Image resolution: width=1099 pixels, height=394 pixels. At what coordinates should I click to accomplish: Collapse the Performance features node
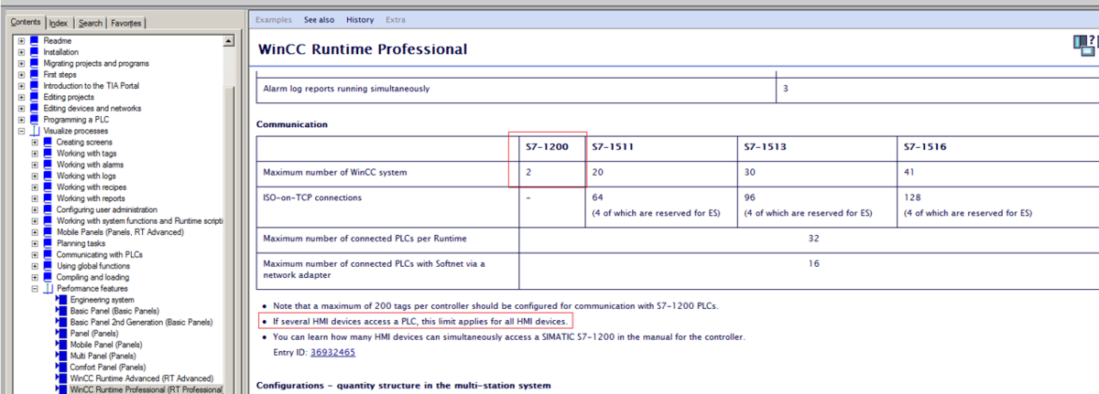tap(35, 288)
